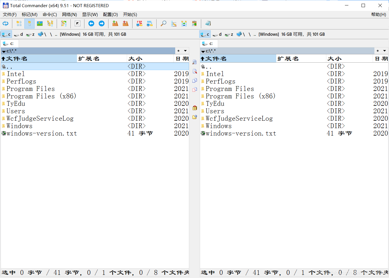Select Intel folder in left panel
This screenshot has width=389, height=278.
click(95, 74)
